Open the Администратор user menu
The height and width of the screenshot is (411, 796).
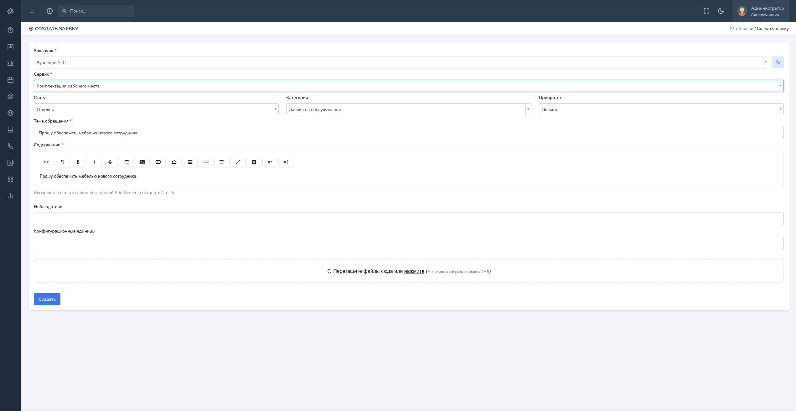click(x=761, y=11)
